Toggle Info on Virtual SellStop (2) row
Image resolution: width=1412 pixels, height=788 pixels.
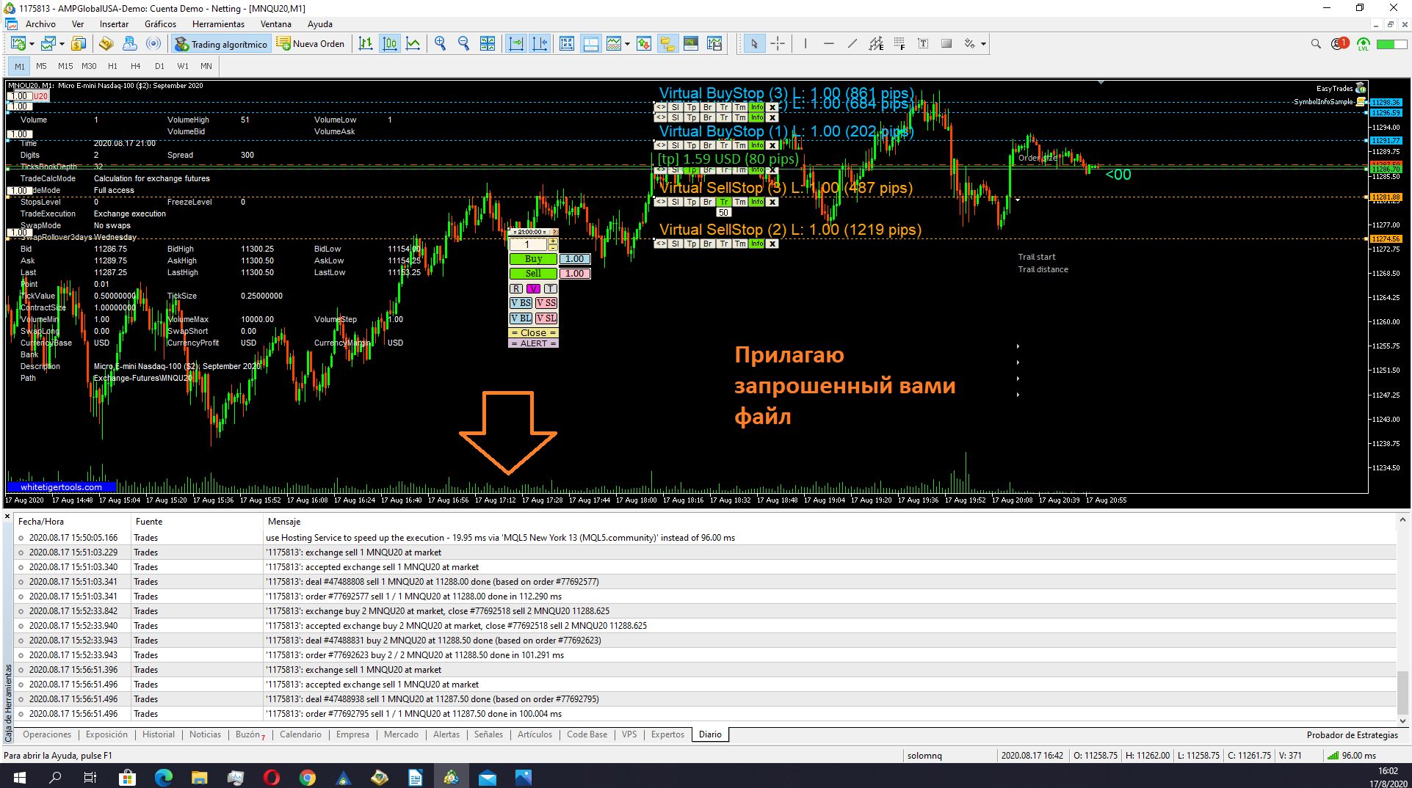[x=757, y=244]
